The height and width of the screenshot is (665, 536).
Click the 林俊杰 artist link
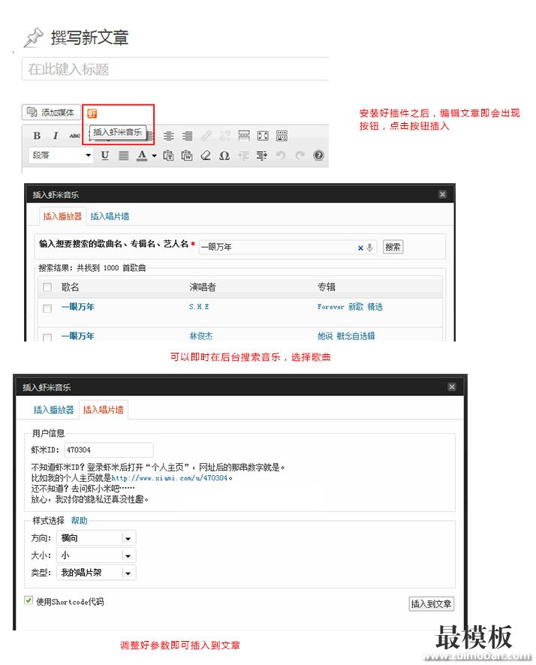[200, 336]
